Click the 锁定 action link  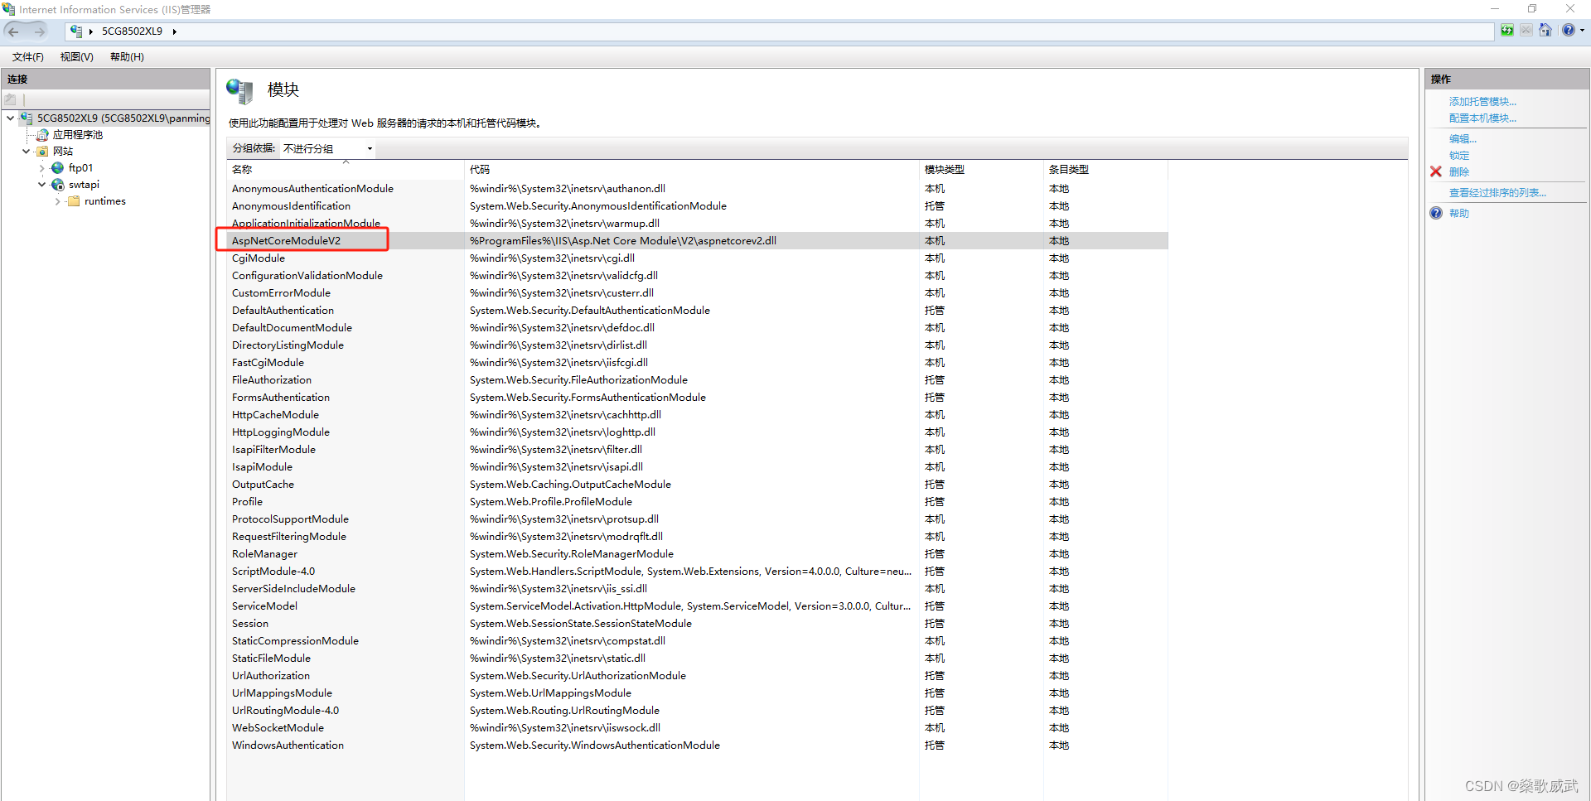click(1459, 156)
